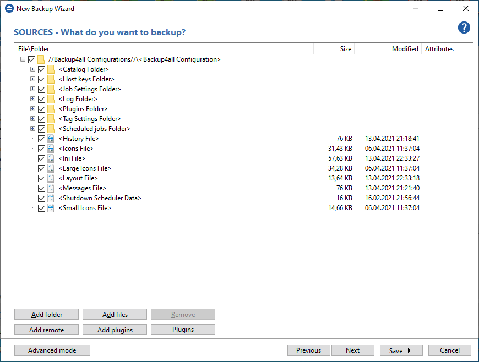Click the Plugins Folder yellow folder icon
Viewport: 479px width, 362px height.
51,109
